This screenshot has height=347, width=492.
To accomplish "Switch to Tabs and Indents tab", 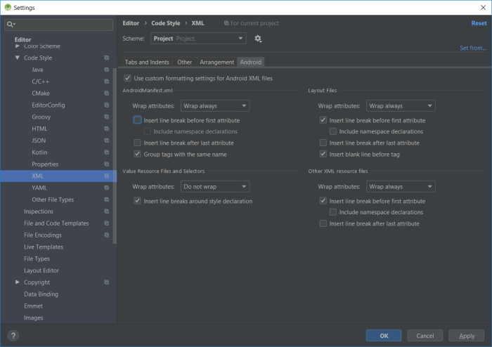I will coord(147,62).
